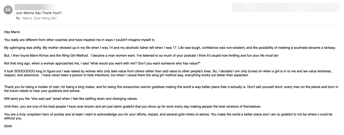
Task: Click the blurred sender name above the subject
Action: coord(35,6)
